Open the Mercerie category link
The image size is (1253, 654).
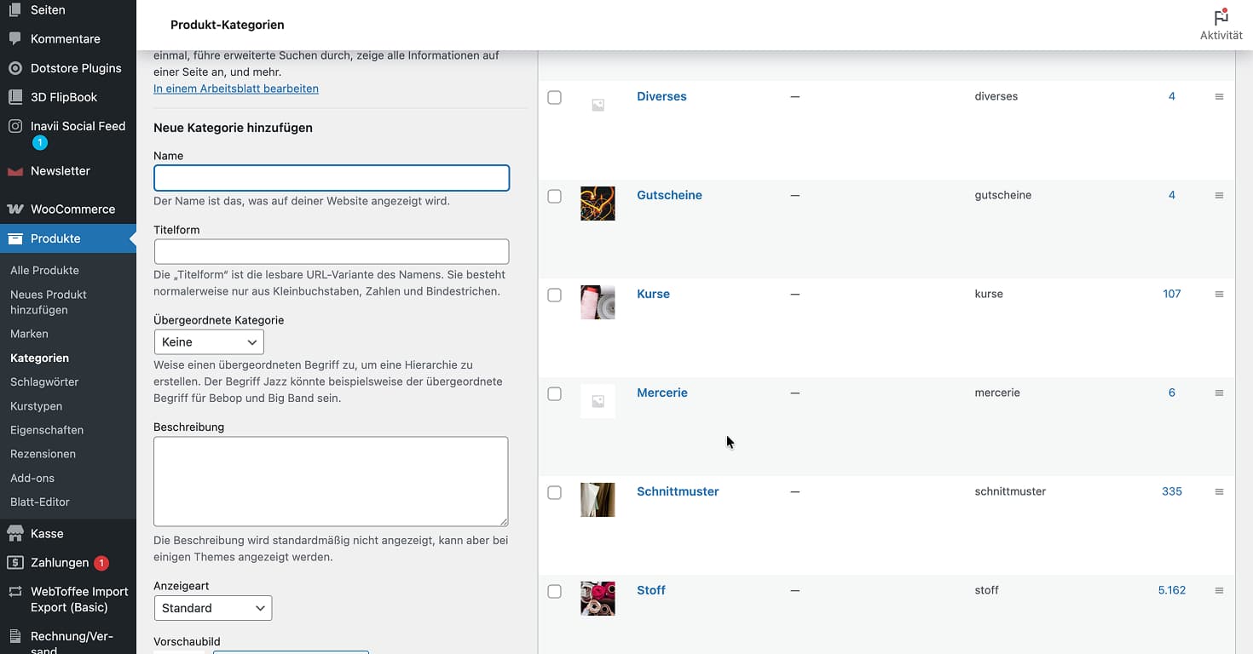661,393
